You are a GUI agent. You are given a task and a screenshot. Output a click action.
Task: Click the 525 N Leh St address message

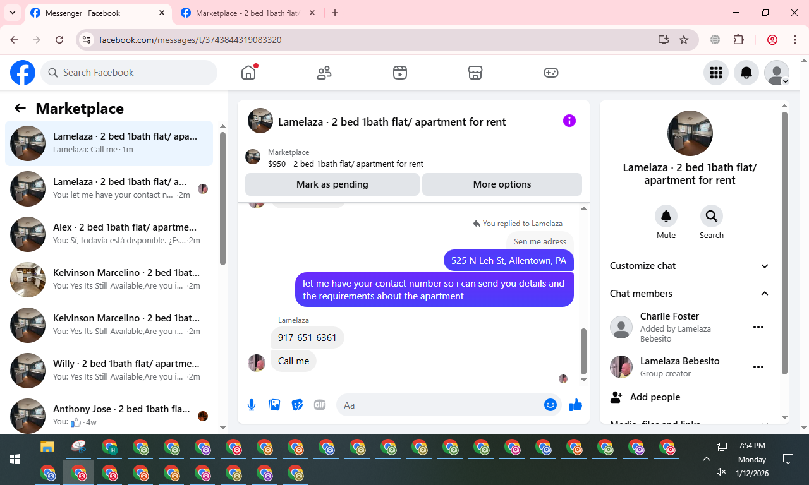click(x=509, y=260)
